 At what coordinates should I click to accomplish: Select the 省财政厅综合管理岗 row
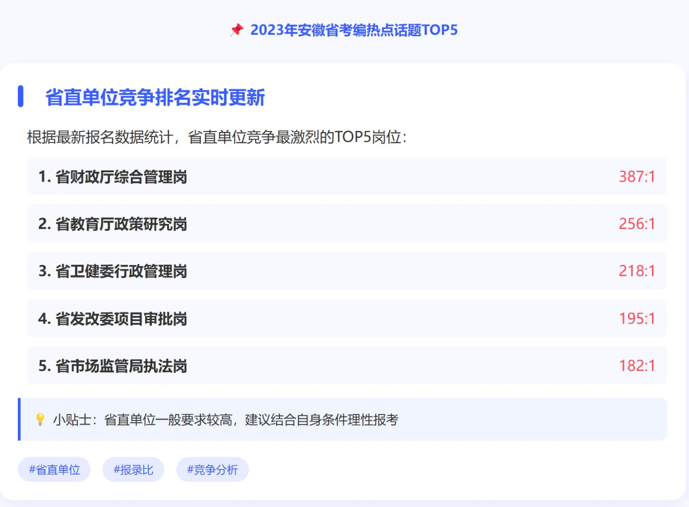tap(347, 177)
